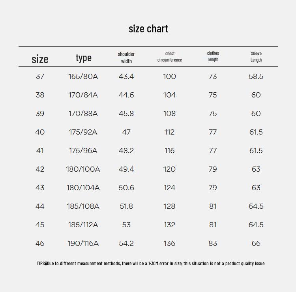This screenshot has width=296, height=292.
Task: Click the "Sleeve Length" column header
Action: (x=256, y=57)
